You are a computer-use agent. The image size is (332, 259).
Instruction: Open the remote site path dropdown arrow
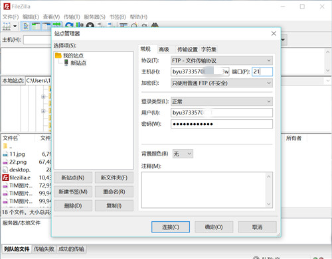point(328,81)
